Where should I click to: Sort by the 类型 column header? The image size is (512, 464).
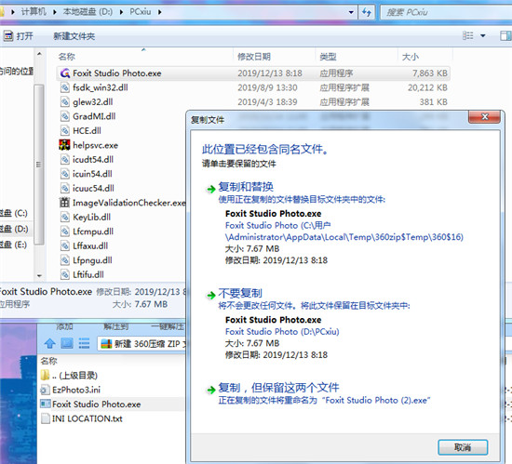click(328, 57)
